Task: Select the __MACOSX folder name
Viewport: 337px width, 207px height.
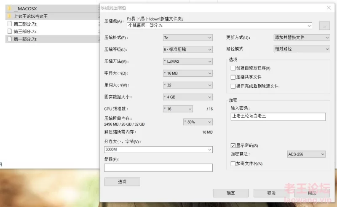Action: click(25, 8)
